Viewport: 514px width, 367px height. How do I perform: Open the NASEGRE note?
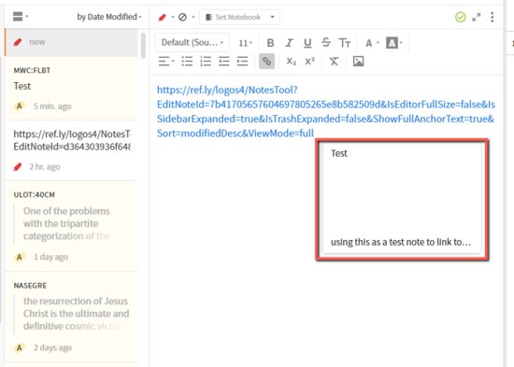(x=71, y=317)
